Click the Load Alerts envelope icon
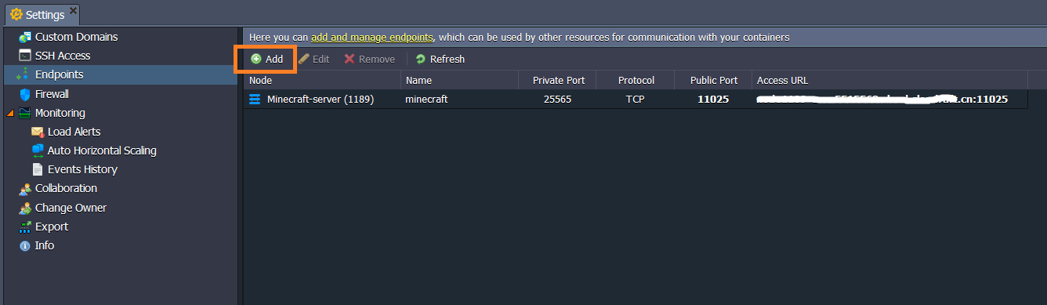The image size is (1047, 305). click(38, 132)
